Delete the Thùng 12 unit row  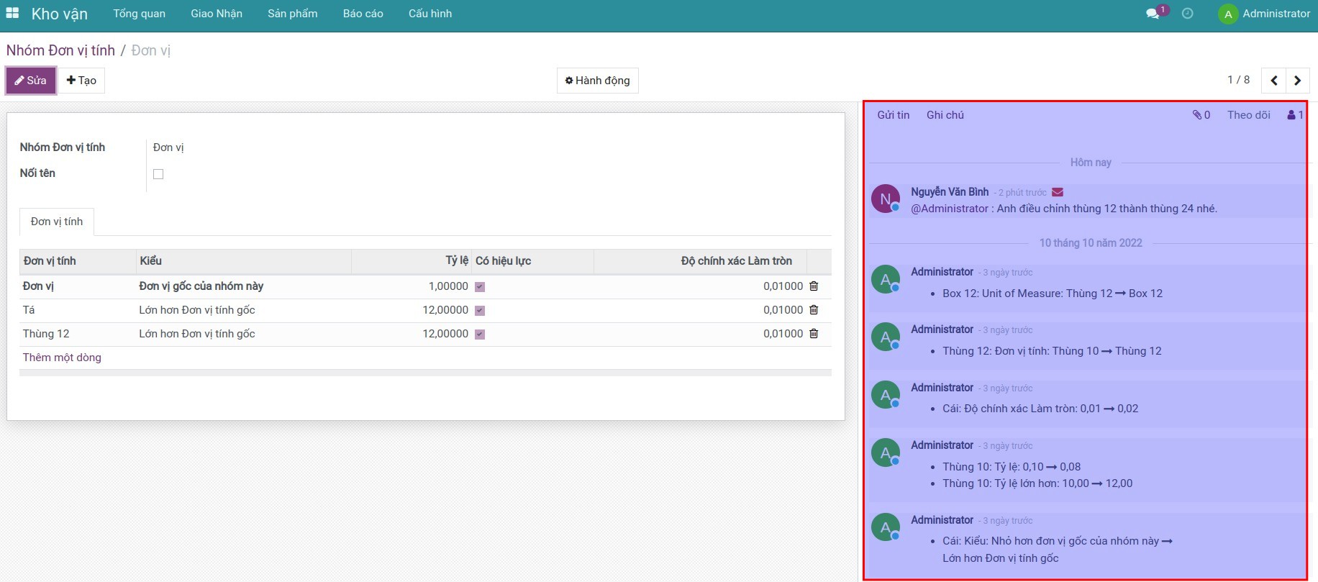814,334
